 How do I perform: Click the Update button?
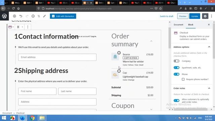pos(195,16)
